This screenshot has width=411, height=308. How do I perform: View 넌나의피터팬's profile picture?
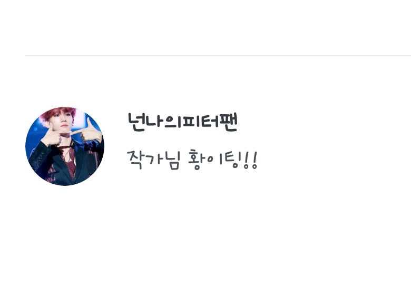(x=65, y=146)
